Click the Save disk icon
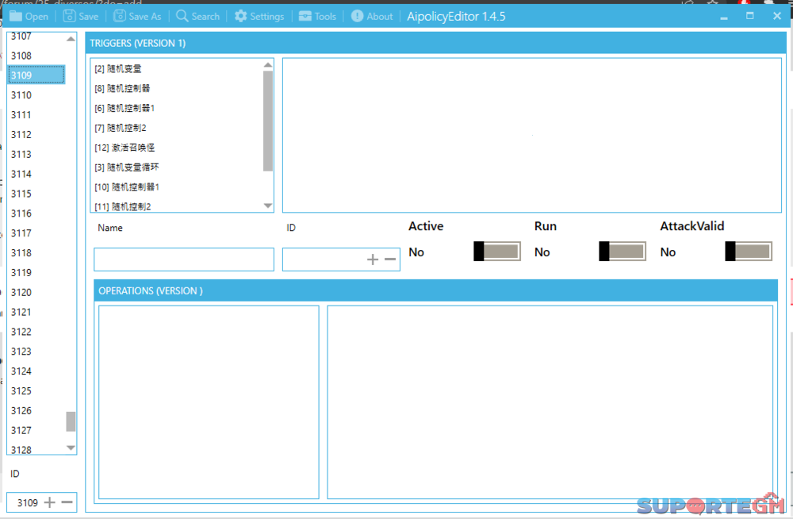Image resolution: width=793 pixels, height=519 pixels. pyautogui.click(x=69, y=16)
